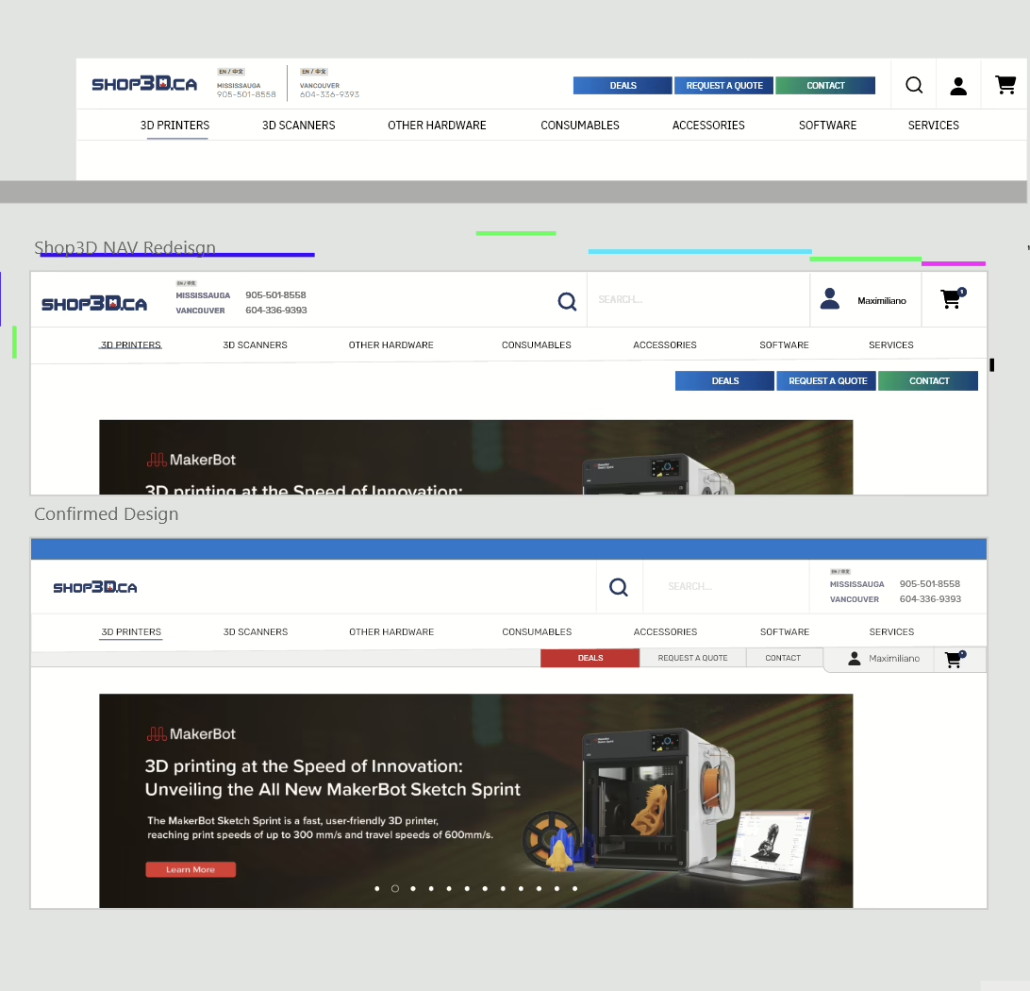Click EN language toggle above Vancouver in top header
This screenshot has height=991, width=1030.
[313, 71]
